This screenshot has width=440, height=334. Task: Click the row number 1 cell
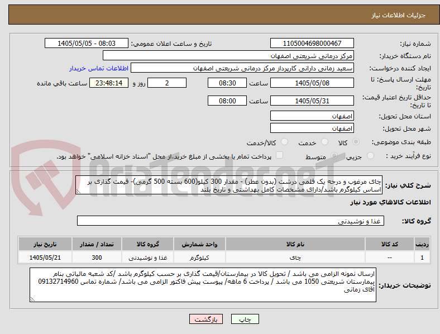point(422,257)
